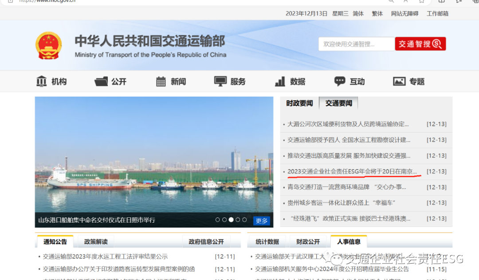Click the browser address bar URL

(47, 1)
